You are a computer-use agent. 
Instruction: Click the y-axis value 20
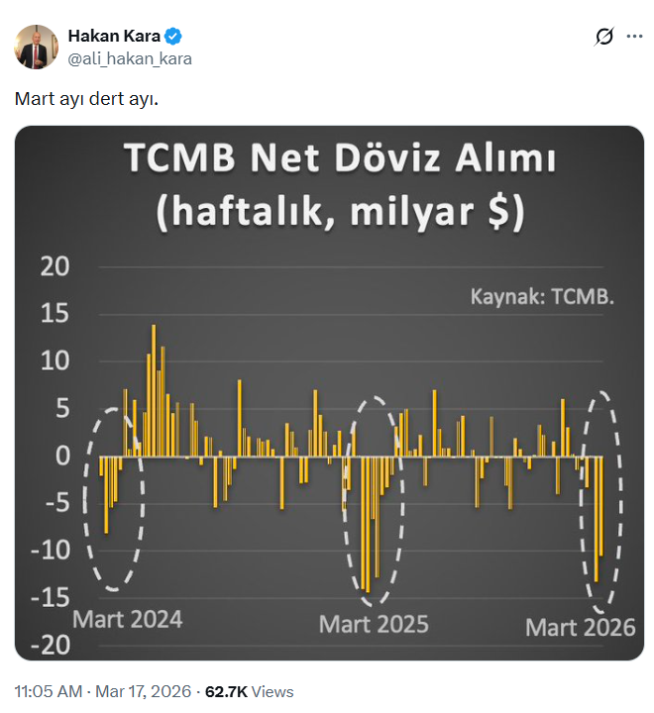tap(54, 266)
